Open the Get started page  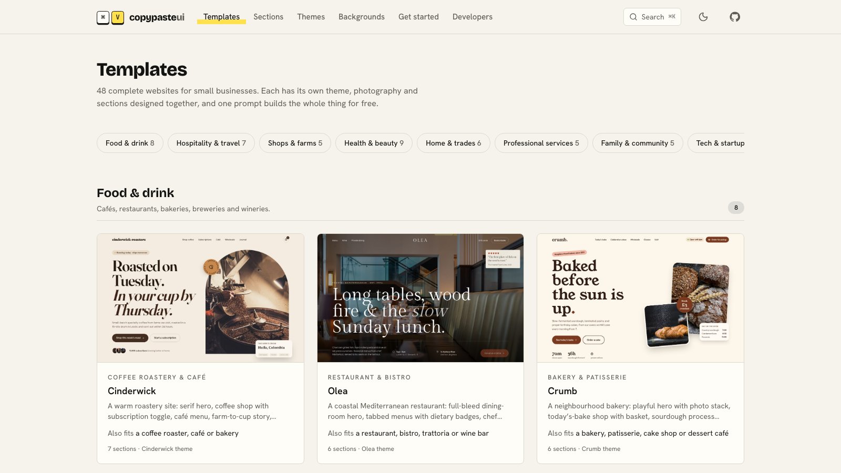click(418, 17)
